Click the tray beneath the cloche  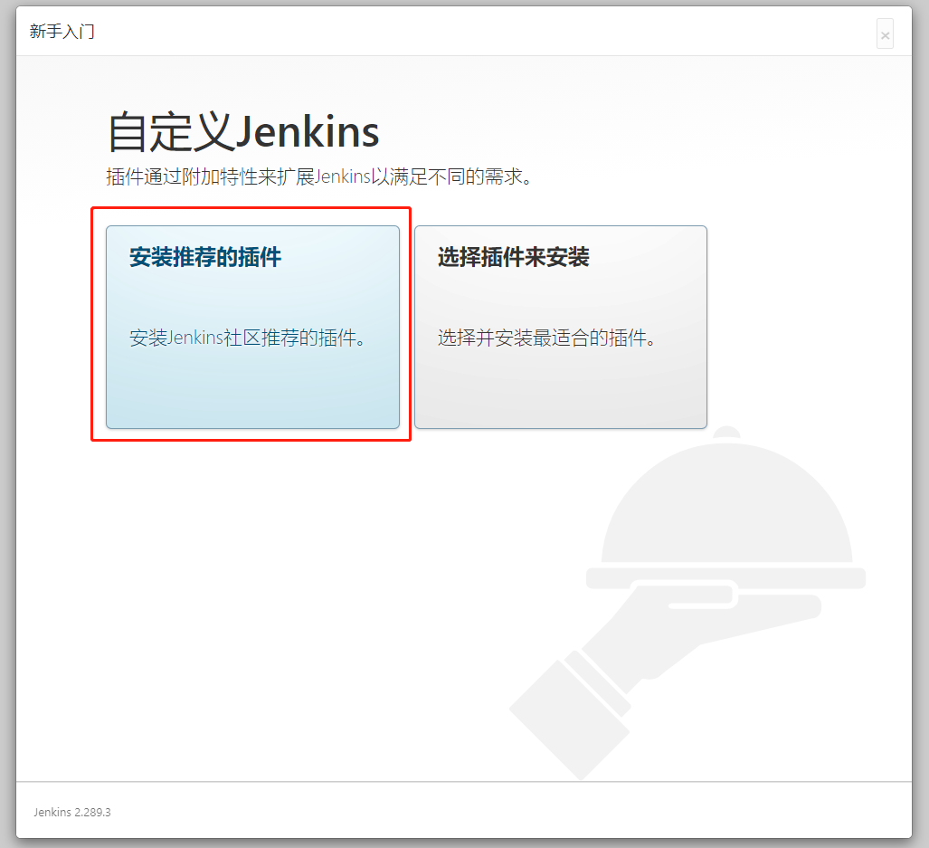click(x=725, y=577)
